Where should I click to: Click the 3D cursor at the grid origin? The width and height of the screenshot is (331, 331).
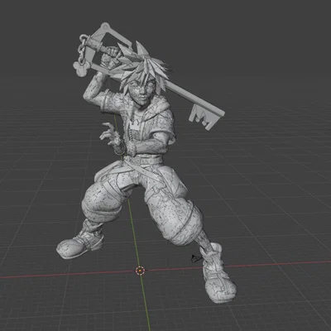click(x=140, y=271)
